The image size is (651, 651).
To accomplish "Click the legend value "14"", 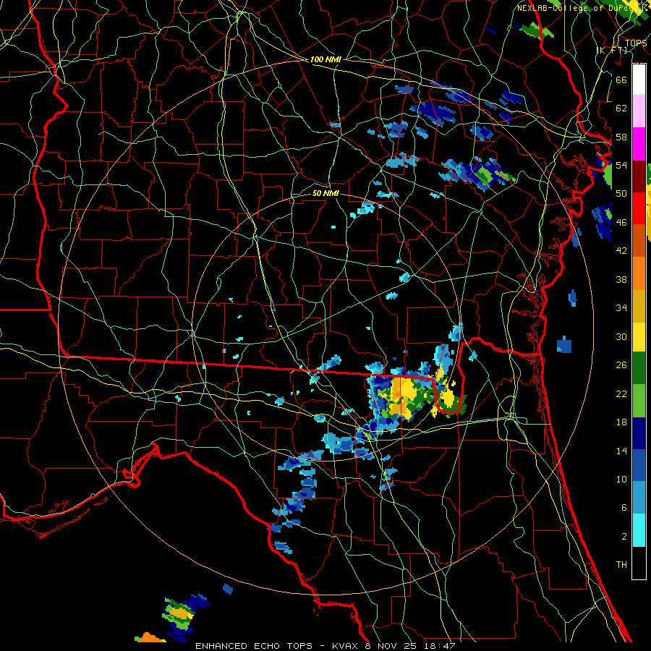I will tap(621, 451).
